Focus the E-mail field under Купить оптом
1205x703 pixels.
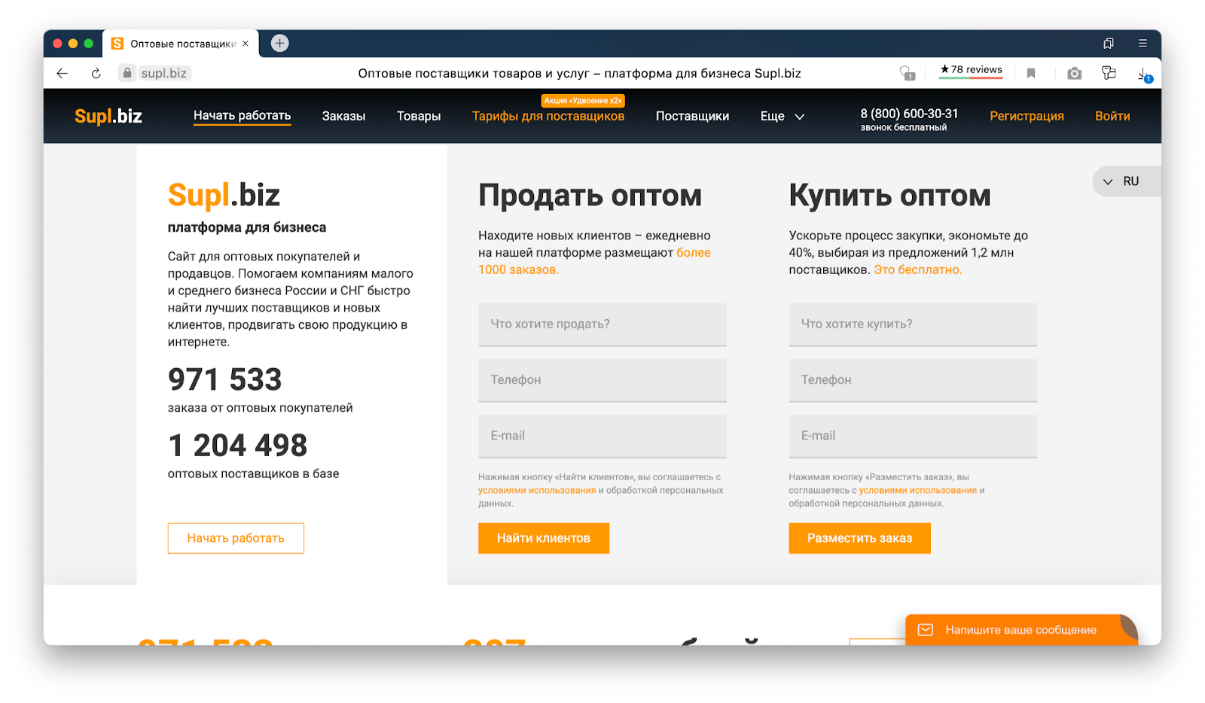pyautogui.click(x=913, y=436)
